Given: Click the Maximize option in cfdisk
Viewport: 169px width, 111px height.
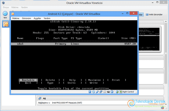Looking at the screenshot, I should point(94,80).
